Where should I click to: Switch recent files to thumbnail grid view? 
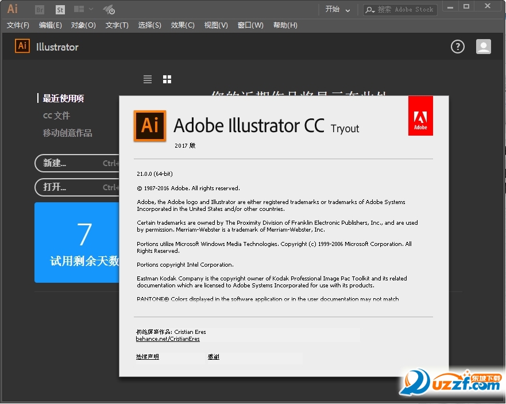tap(167, 79)
